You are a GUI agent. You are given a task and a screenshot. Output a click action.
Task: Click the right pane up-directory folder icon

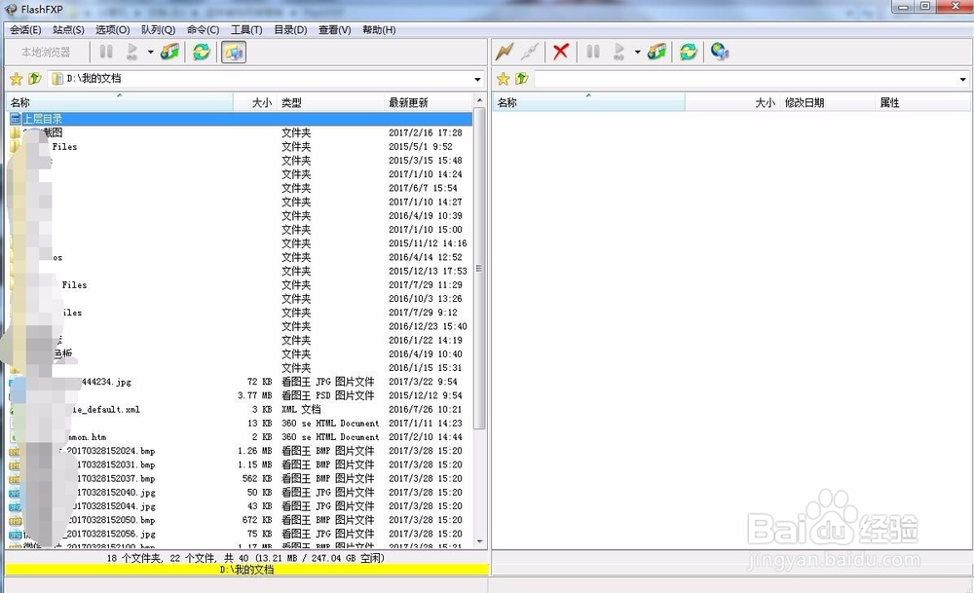coord(522,79)
